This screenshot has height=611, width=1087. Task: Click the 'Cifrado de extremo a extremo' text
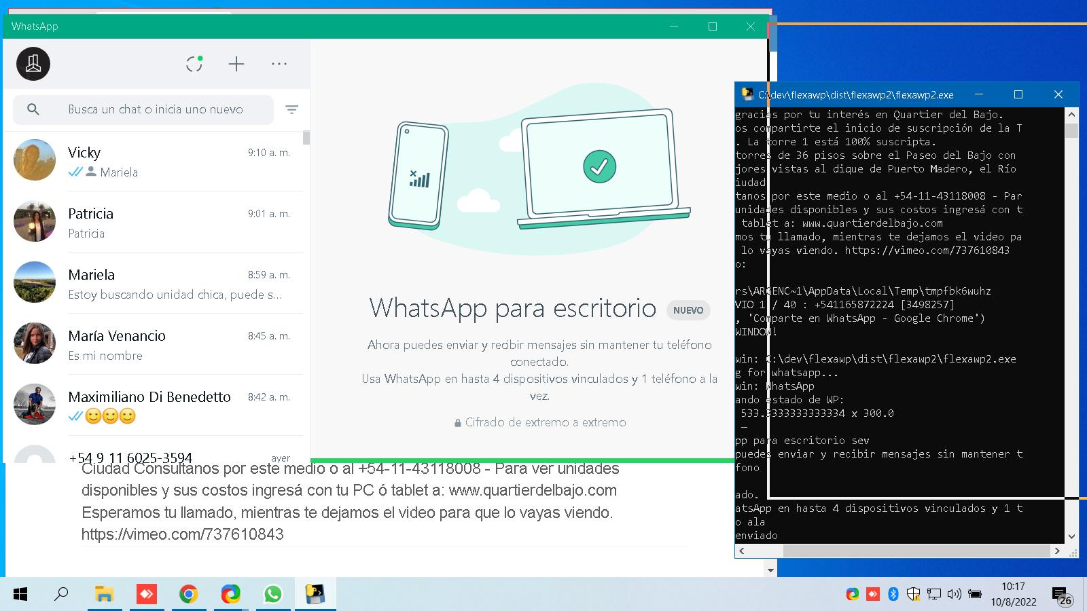click(546, 422)
